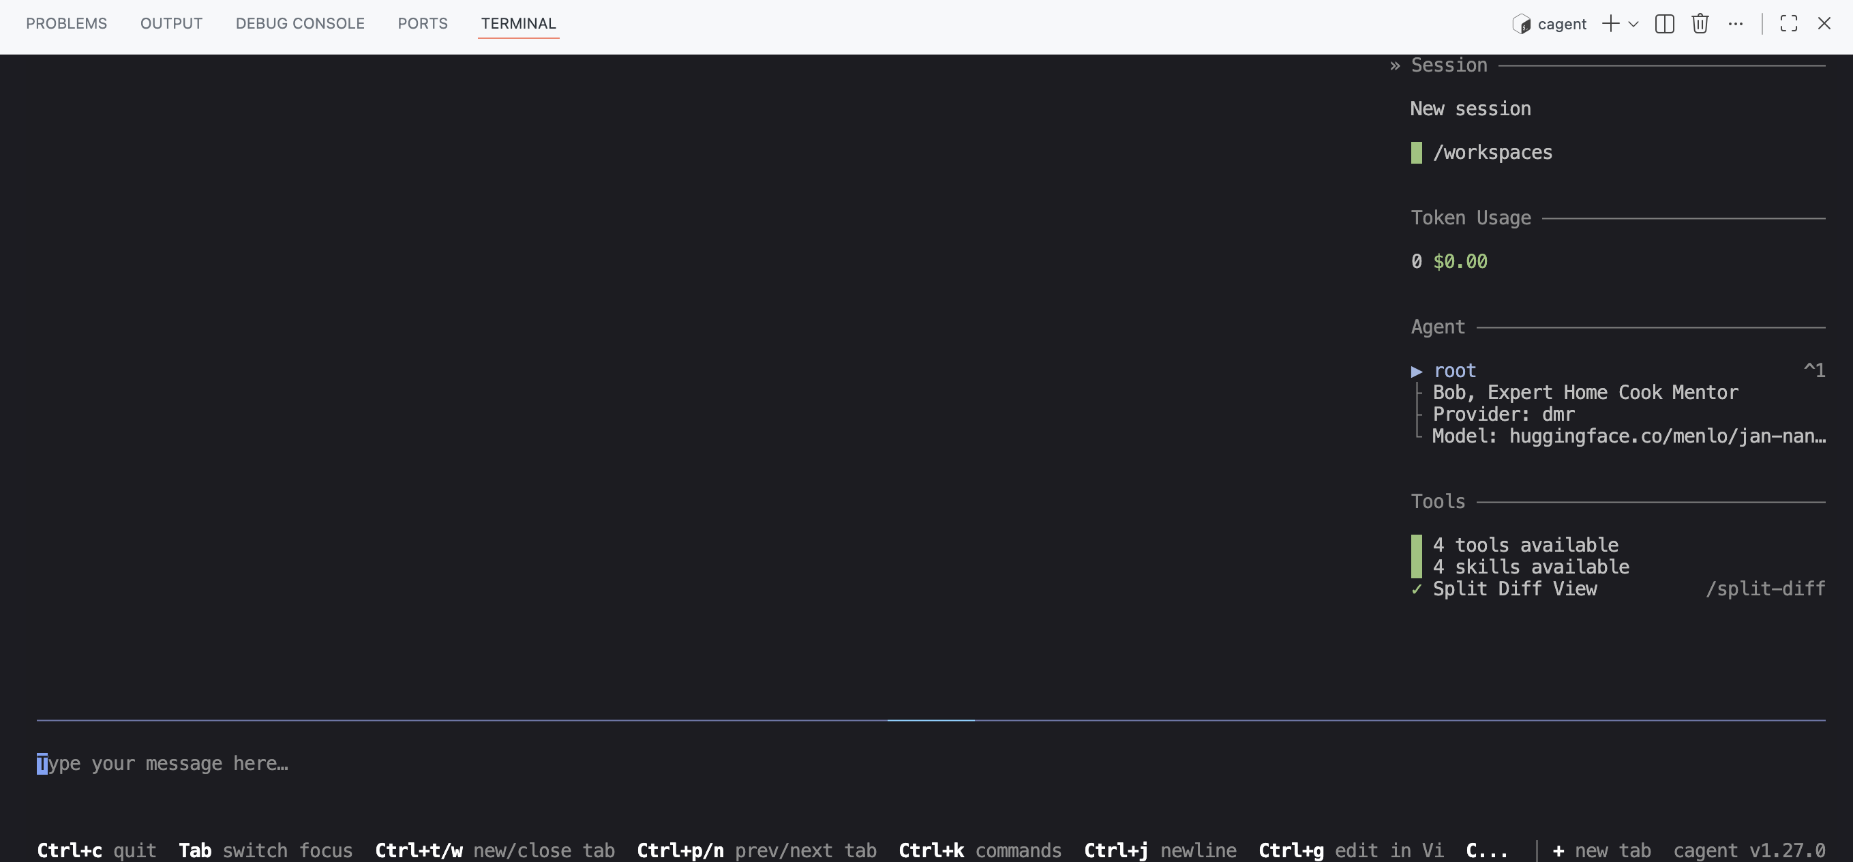Maximize the panel size
Image resolution: width=1853 pixels, height=862 pixels.
click(x=1788, y=24)
